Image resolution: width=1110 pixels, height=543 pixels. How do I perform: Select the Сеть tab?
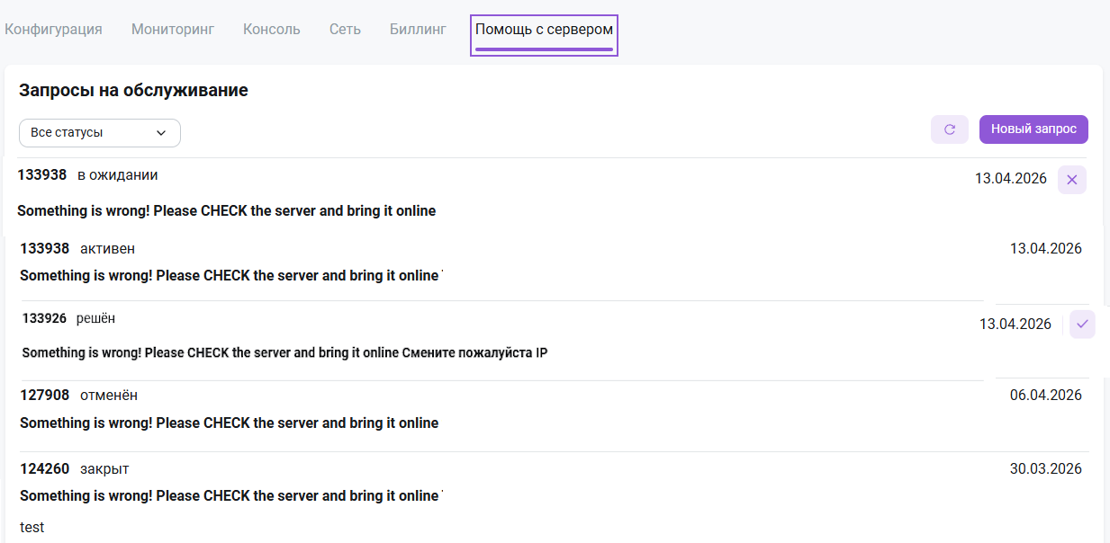click(345, 29)
